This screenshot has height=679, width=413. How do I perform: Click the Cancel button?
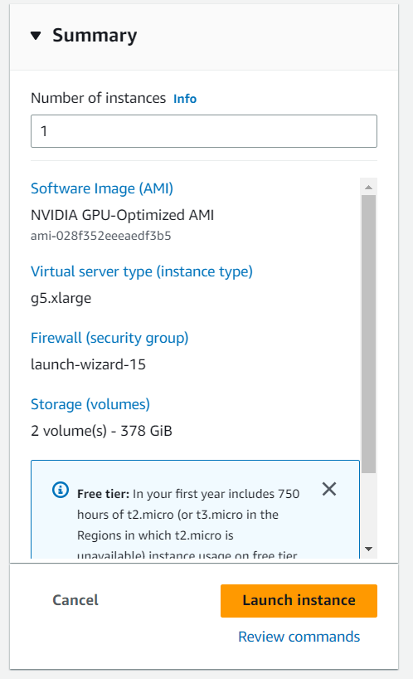tap(75, 600)
